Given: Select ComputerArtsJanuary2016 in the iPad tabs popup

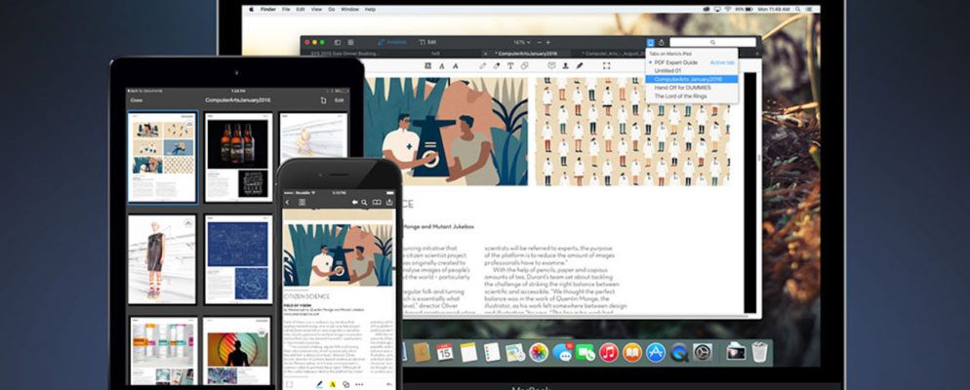Looking at the screenshot, I should coord(692,79).
